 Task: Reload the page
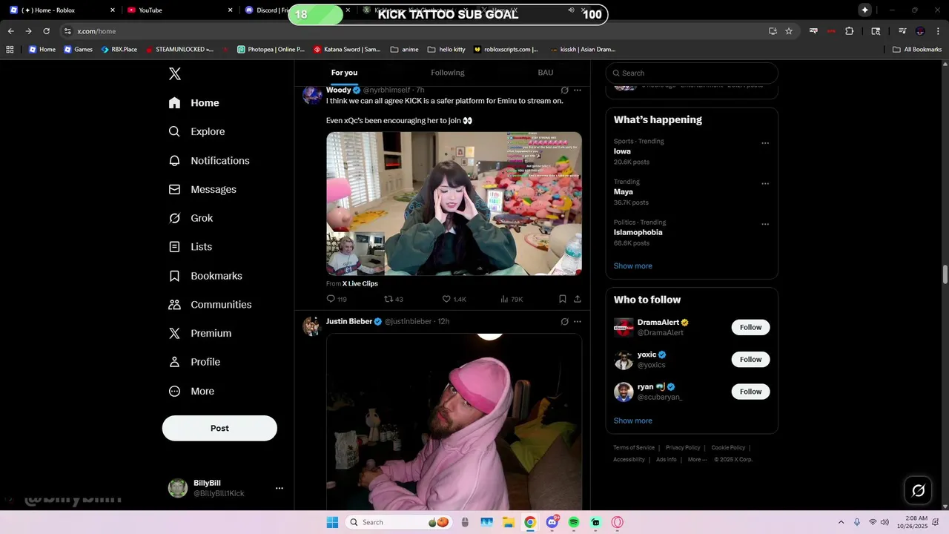(x=46, y=31)
